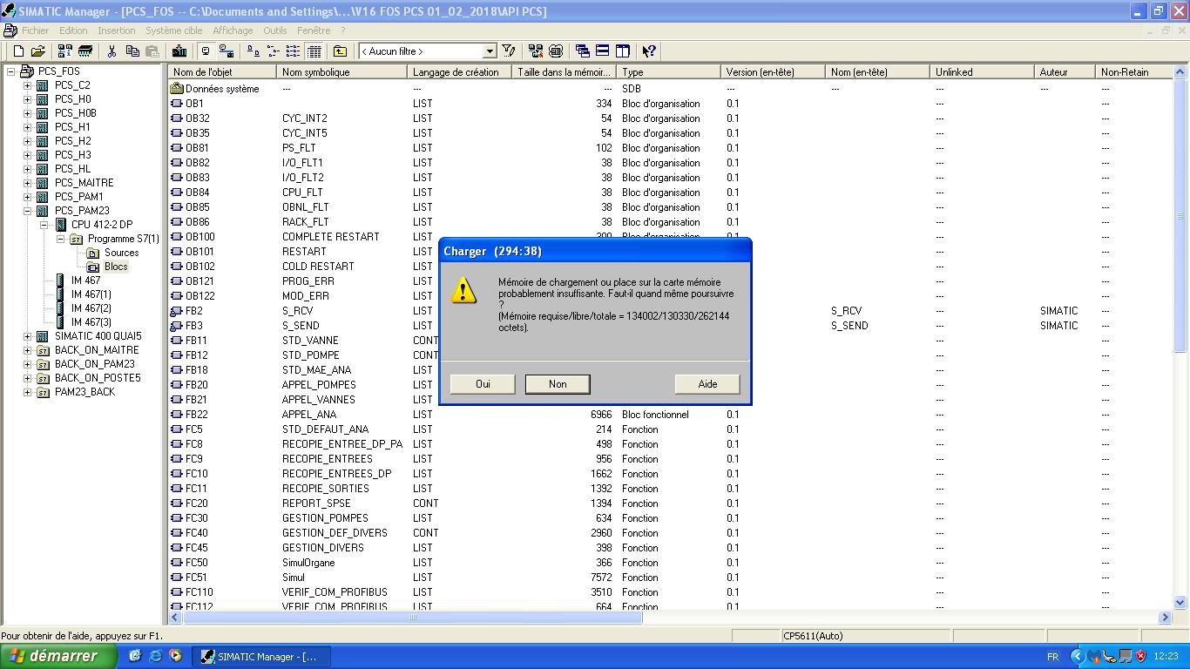Switch to Offline view toolbar button

click(206, 51)
